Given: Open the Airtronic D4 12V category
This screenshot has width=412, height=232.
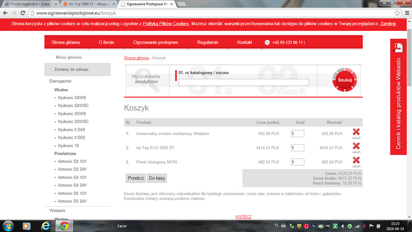Looking at the screenshot, I should click(x=72, y=177).
